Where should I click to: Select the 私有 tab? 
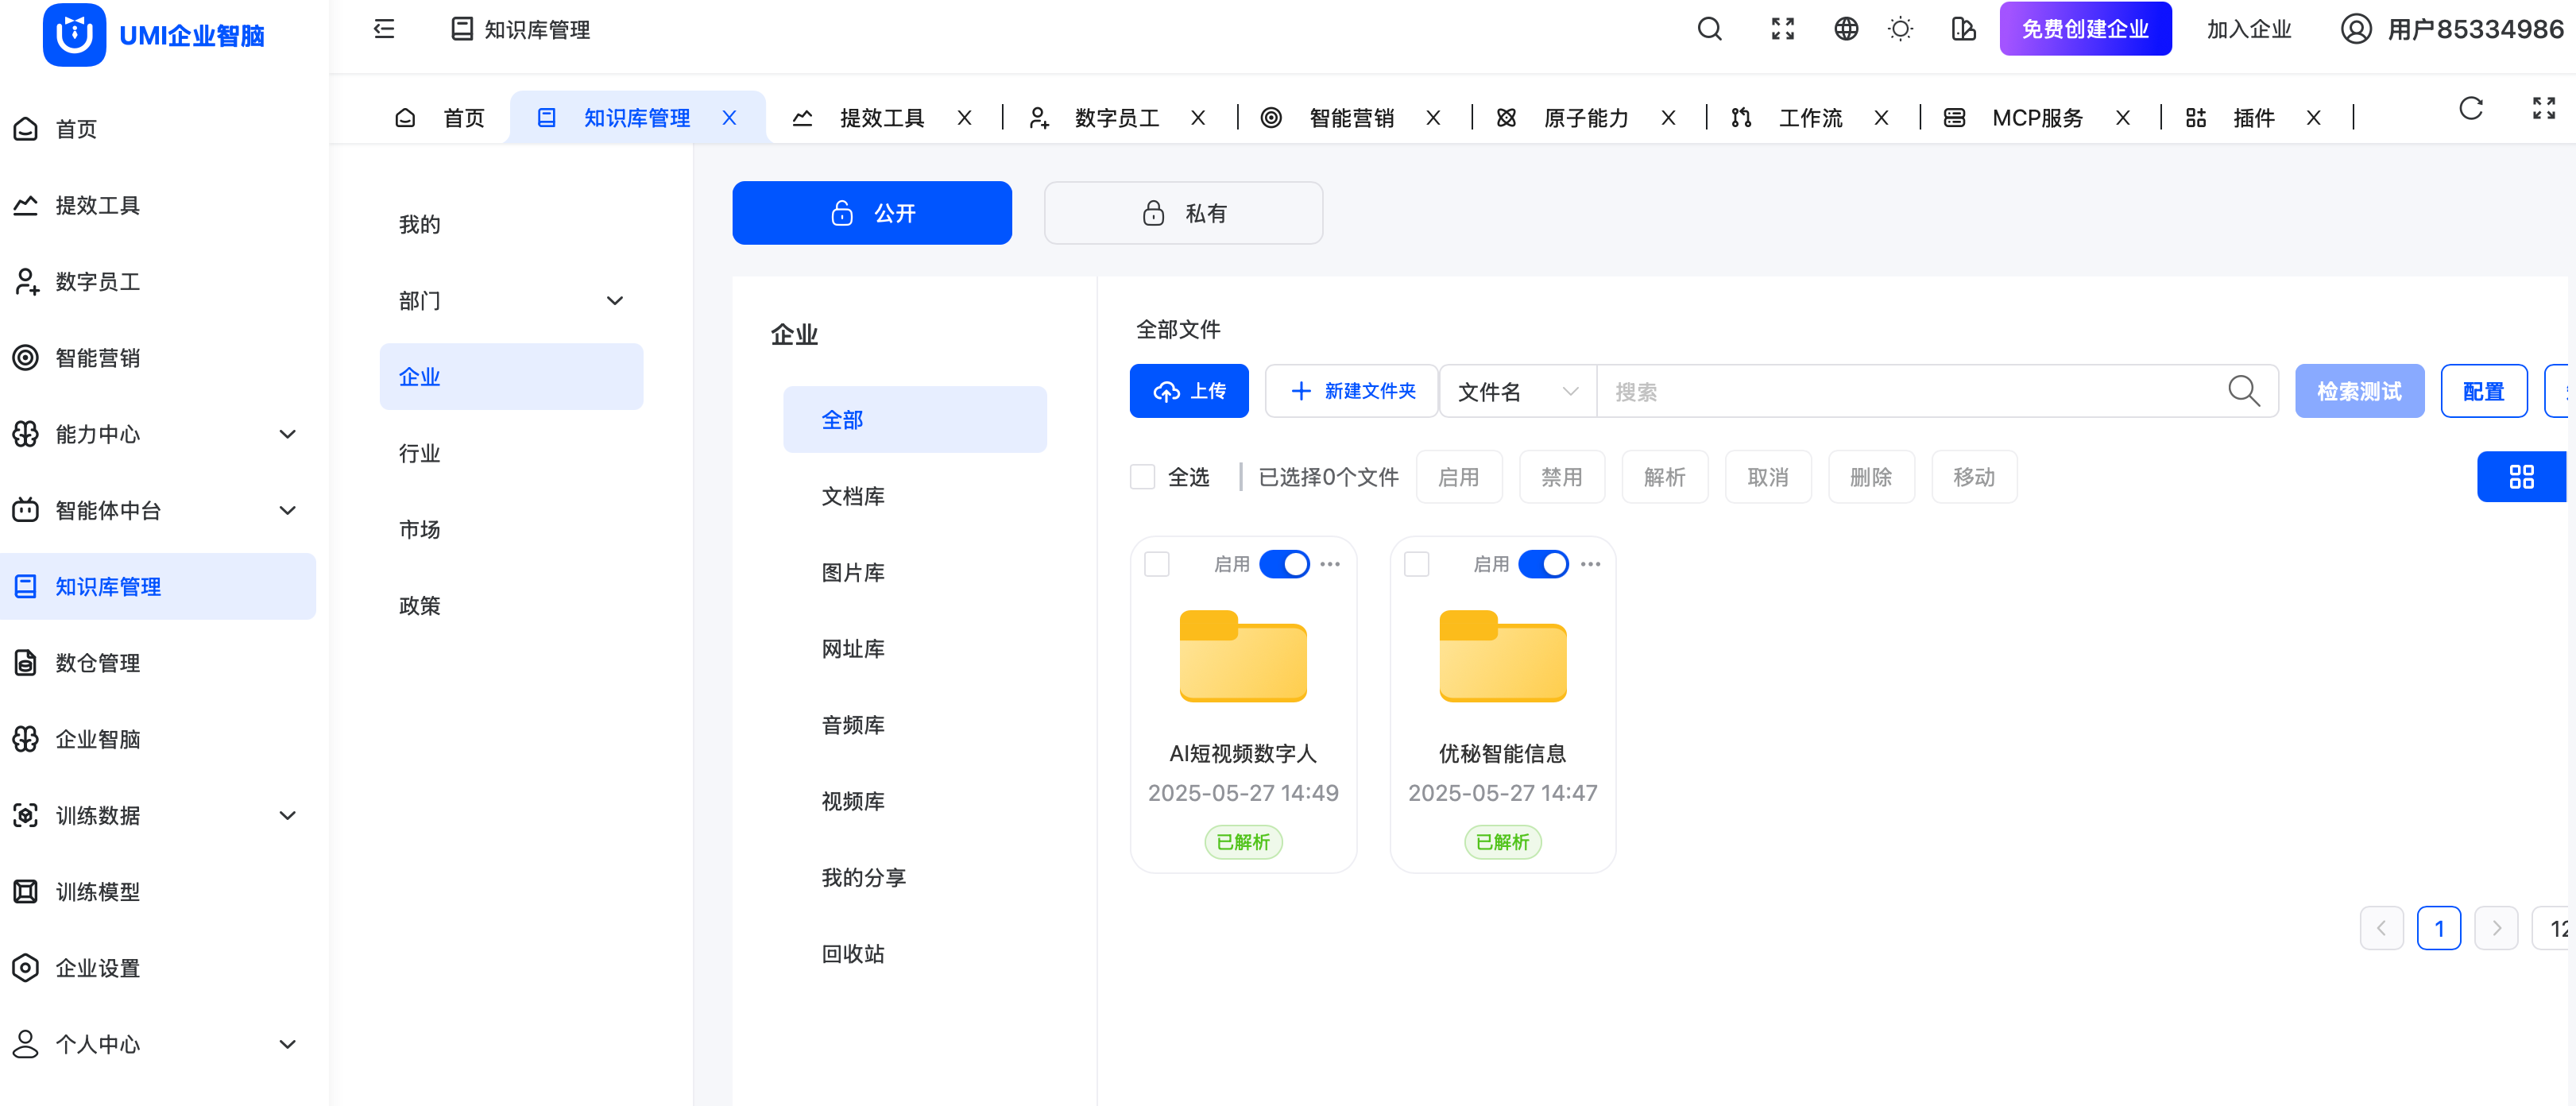(x=1183, y=213)
